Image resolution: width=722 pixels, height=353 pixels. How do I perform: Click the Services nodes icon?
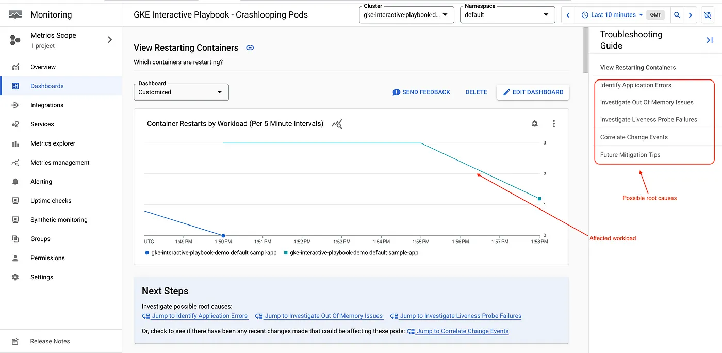point(15,124)
